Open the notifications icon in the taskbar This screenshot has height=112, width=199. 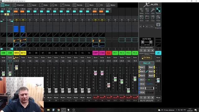196,110
